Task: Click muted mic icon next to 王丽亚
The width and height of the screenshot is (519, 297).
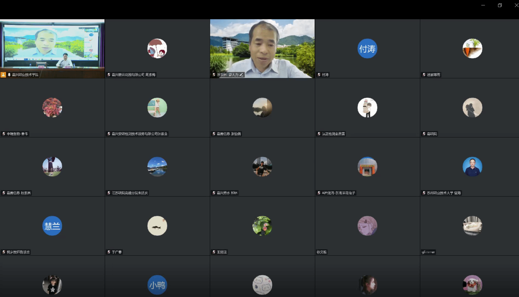Action: point(214,252)
